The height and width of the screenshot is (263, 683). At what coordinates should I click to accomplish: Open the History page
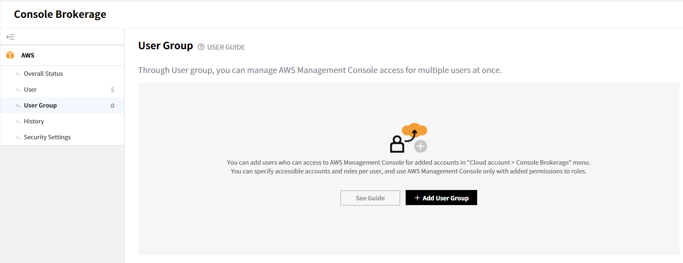[34, 121]
